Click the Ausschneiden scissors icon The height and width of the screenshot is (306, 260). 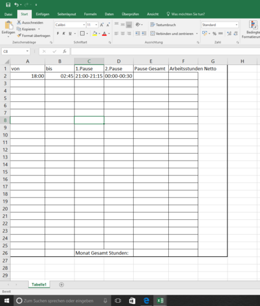point(19,22)
